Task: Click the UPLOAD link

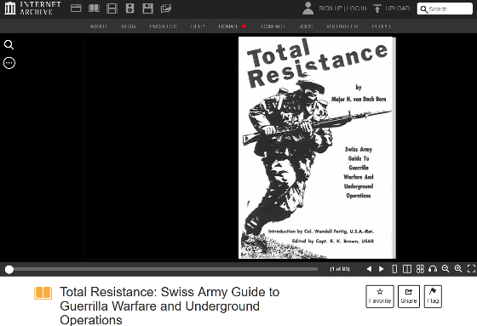Action: [x=398, y=9]
